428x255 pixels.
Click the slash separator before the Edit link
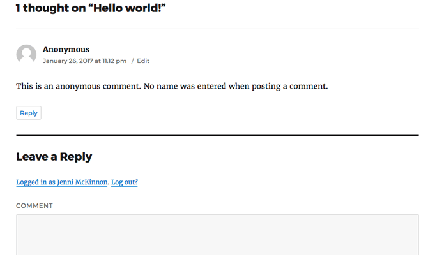(x=133, y=61)
